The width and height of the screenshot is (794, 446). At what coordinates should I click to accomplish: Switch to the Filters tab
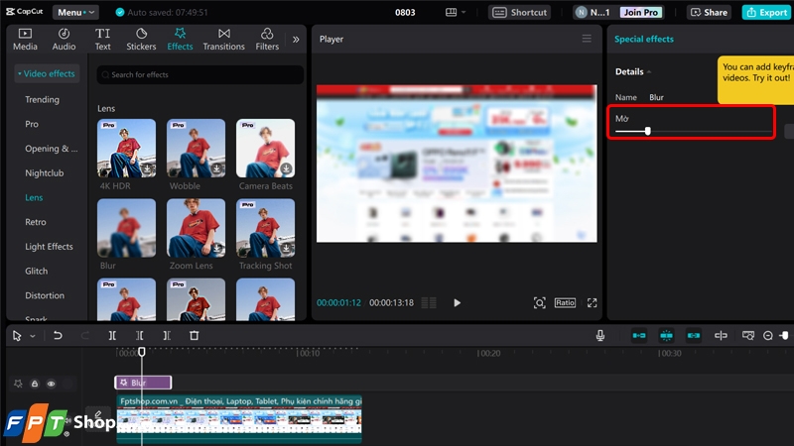tap(267, 40)
